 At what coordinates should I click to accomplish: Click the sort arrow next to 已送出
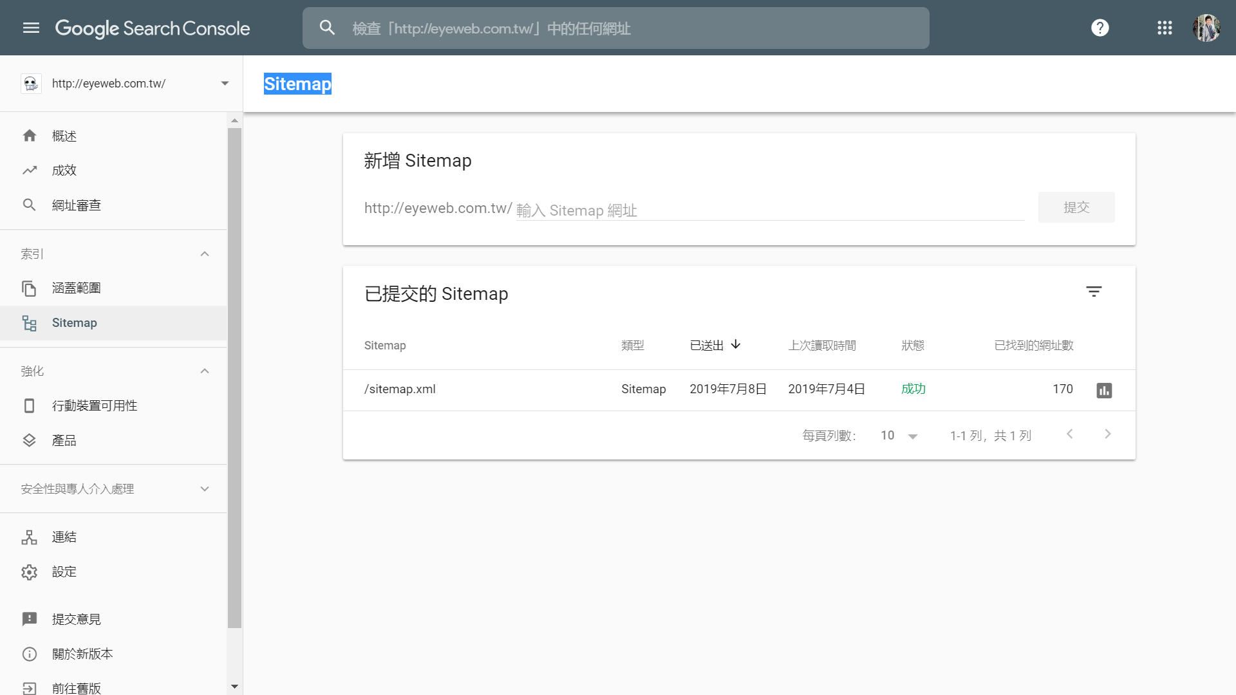736,345
